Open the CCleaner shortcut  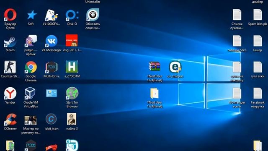[10, 119]
